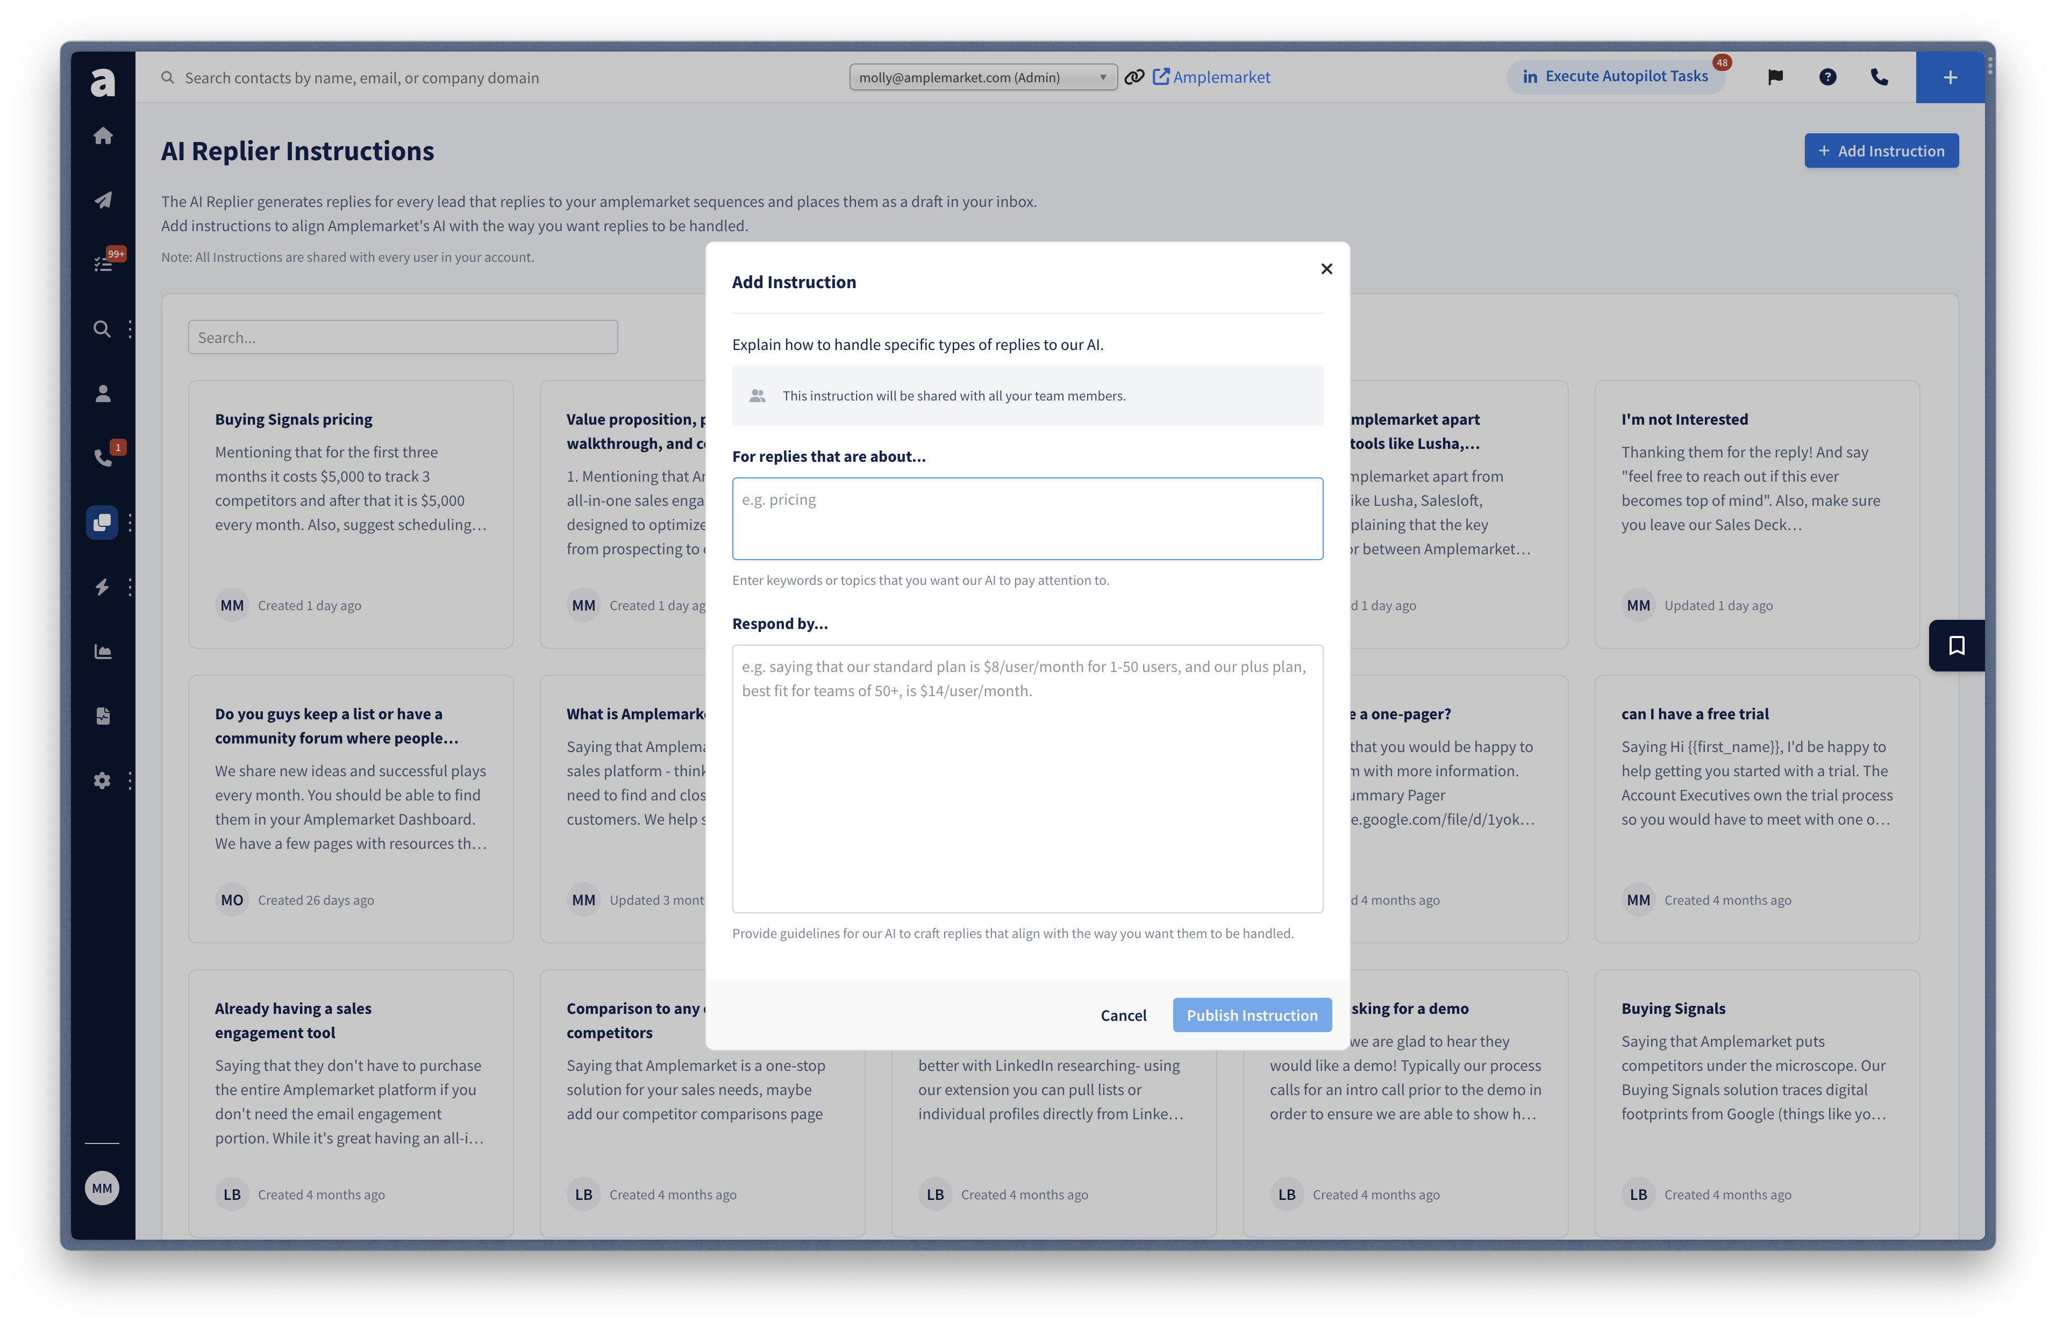Expand the settings sidebar more-options dots
The image size is (2056, 1330).
tap(131, 781)
